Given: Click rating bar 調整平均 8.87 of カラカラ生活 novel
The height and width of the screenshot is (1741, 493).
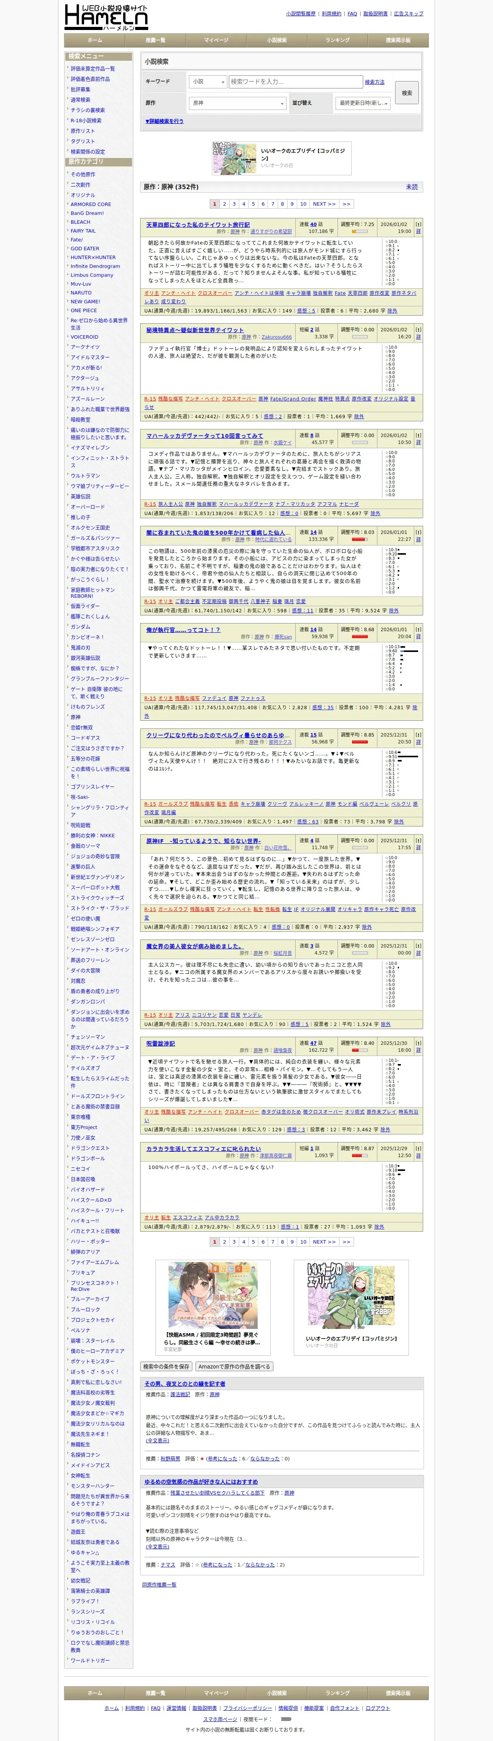Looking at the screenshot, I should [359, 1155].
